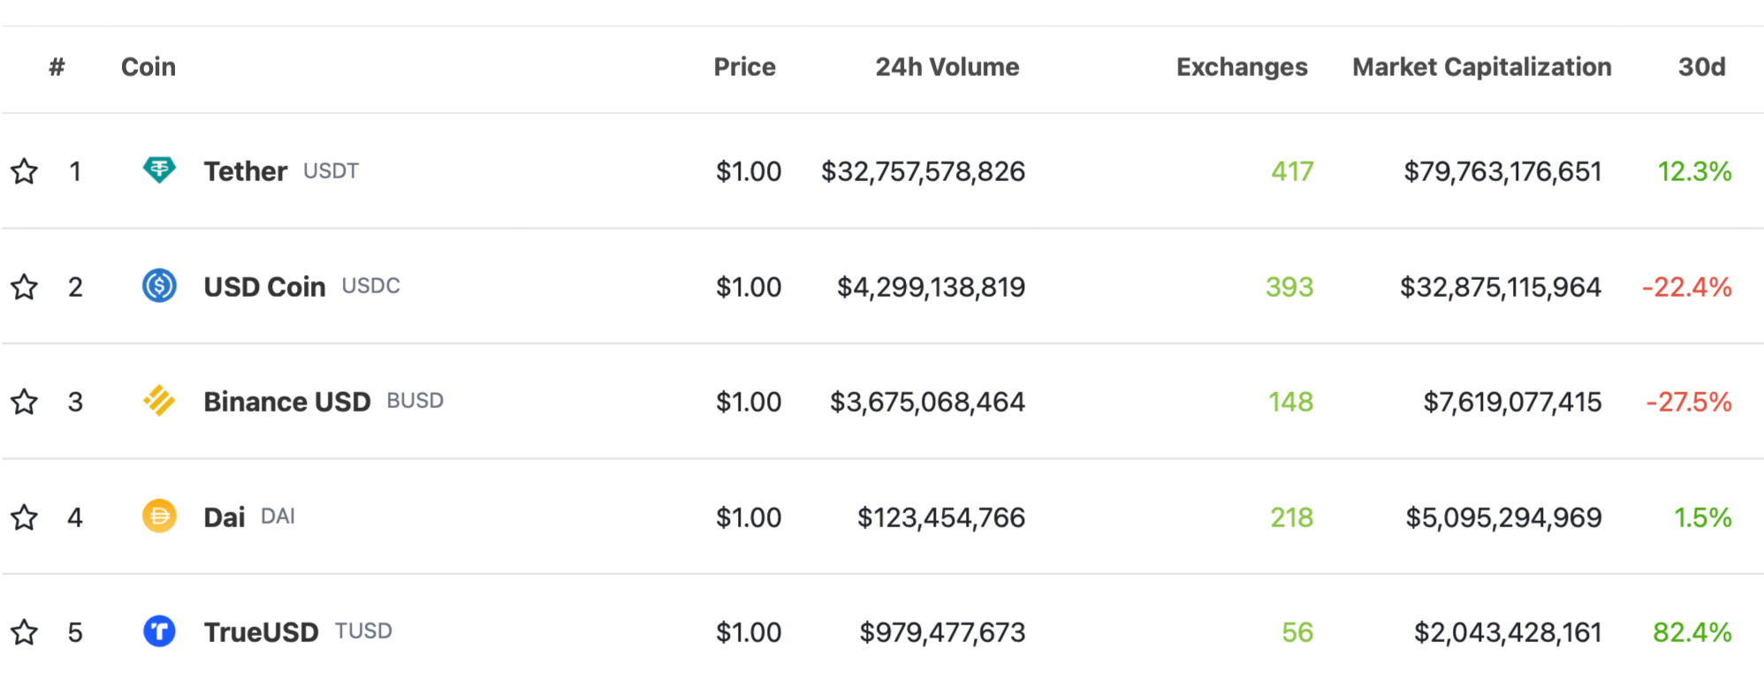This screenshot has height=680, width=1764.
Task: Click the TrueUSD logo icon
Action: pyautogui.click(x=159, y=631)
